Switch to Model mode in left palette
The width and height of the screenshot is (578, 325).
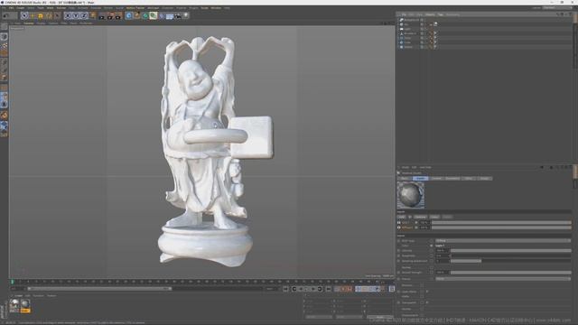pos(4,37)
